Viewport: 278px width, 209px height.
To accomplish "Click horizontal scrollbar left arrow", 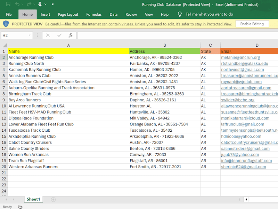I will point(246,199).
